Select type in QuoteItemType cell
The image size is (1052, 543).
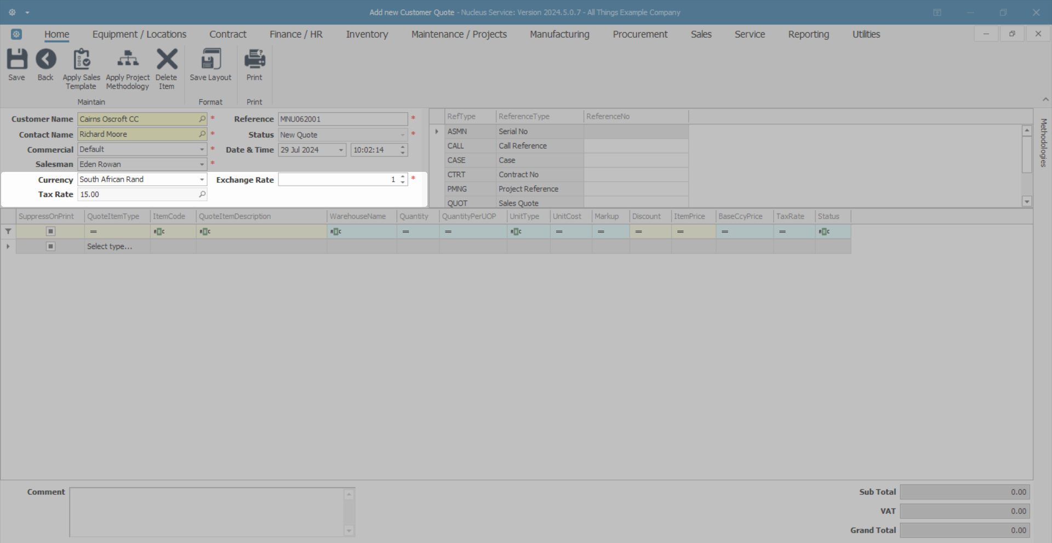[x=117, y=246]
